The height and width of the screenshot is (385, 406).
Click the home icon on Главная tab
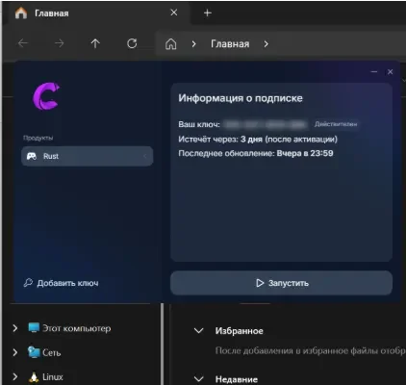(21, 13)
